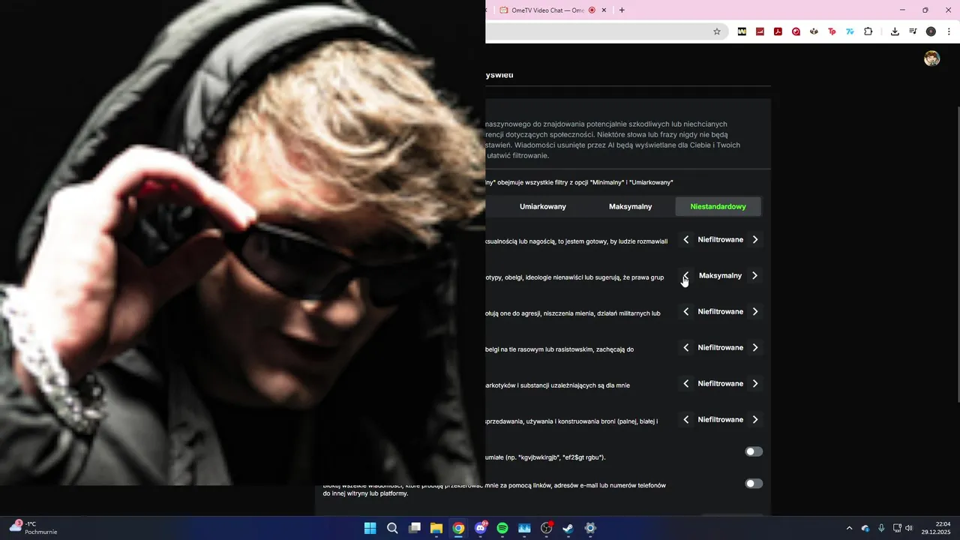Open the Chrome profile avatar
This screenshot has width=960, height=540.
[x=931, y=31]
